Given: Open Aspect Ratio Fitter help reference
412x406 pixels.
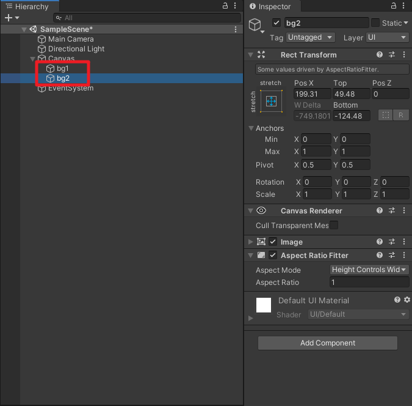Looking at the screenshot, I should [380, 255].
